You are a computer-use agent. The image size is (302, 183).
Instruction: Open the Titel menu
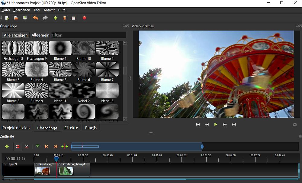[x=37, y=10]
